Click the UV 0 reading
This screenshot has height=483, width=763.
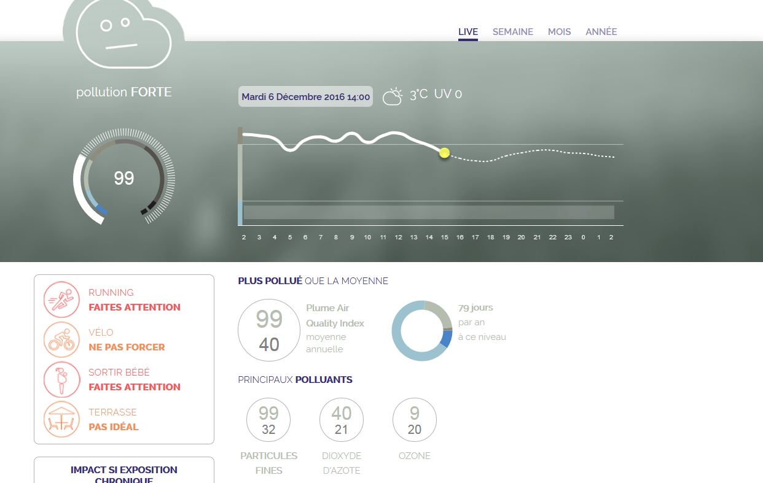pyautogui.click(x=448, y=95)
